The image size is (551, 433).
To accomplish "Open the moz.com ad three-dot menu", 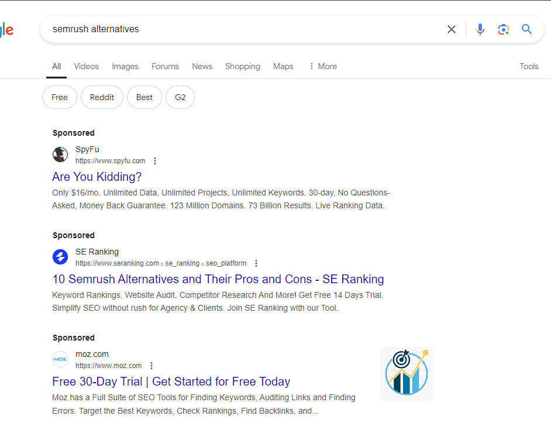I will pyautogui.click(x=151, y=366).
